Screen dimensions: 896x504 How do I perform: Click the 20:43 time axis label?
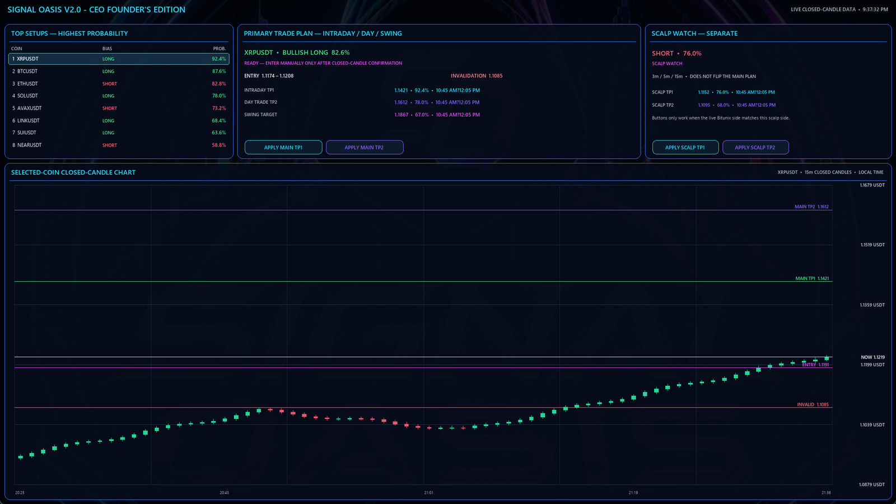(224, 493)
